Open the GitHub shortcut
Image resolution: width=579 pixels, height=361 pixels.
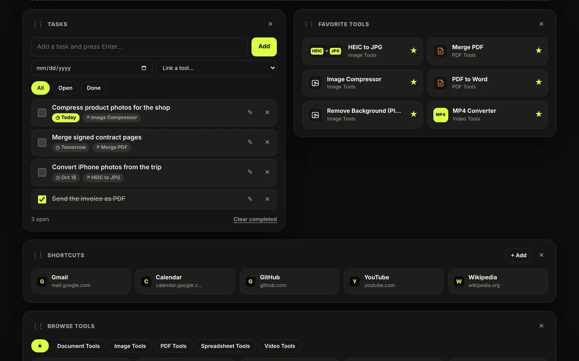point(289,282)
